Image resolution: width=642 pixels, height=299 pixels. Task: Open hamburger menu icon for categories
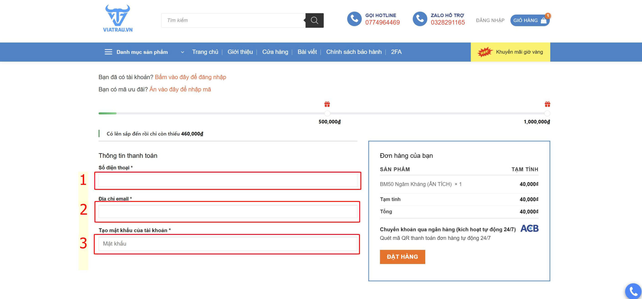108,52
